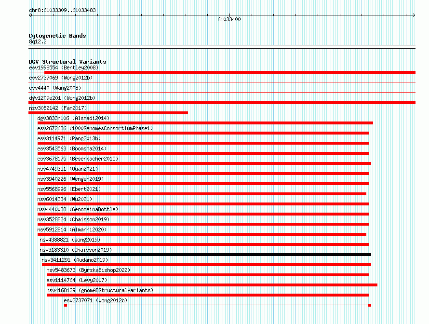Screen dimensions: 429x324
Task: Select esv2672636 (1000GenomesConsortiumPhase1) label
Action: coord(95,128)
